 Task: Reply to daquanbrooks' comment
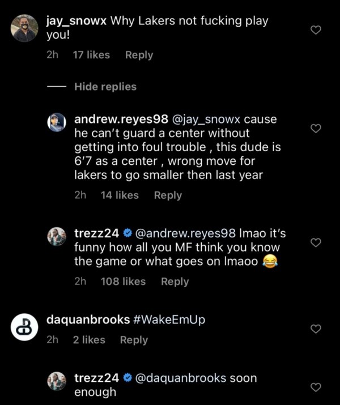point(134,340)
